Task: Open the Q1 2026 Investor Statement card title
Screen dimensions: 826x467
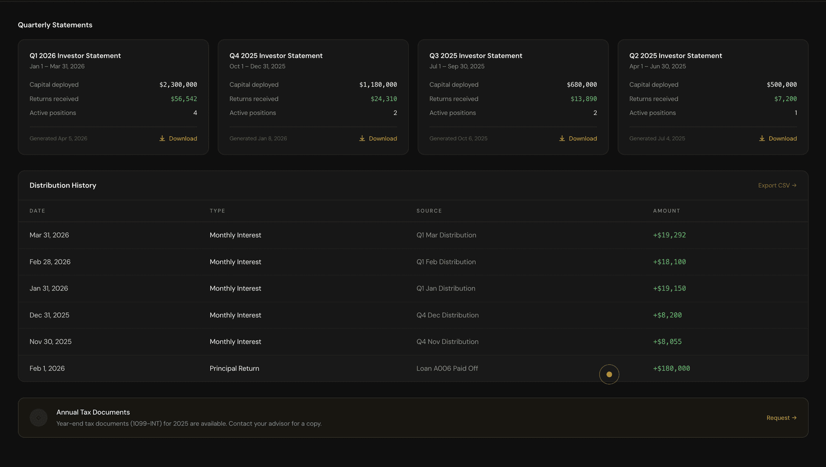Action: click(75, 56)
